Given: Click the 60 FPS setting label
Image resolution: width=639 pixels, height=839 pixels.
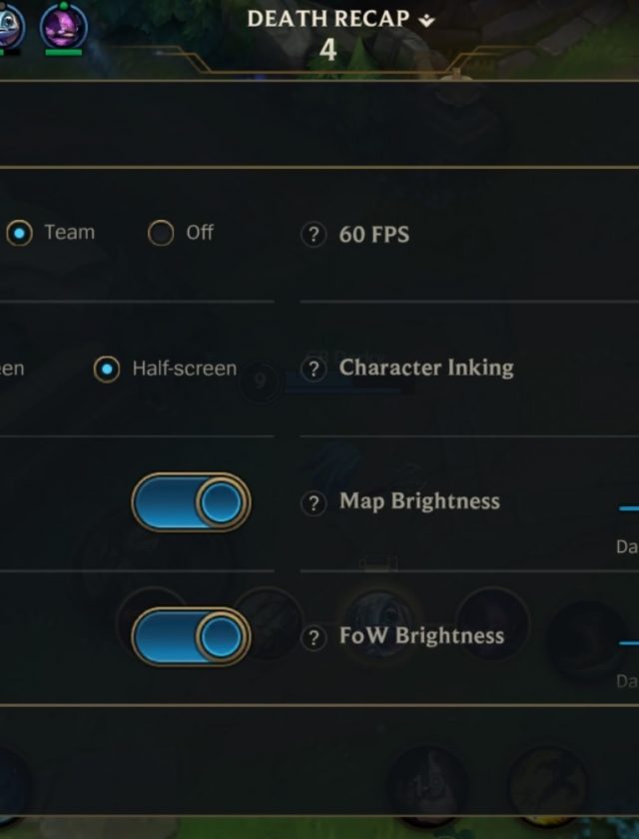Looking at the screenshot, I should (x=374, y=235).
